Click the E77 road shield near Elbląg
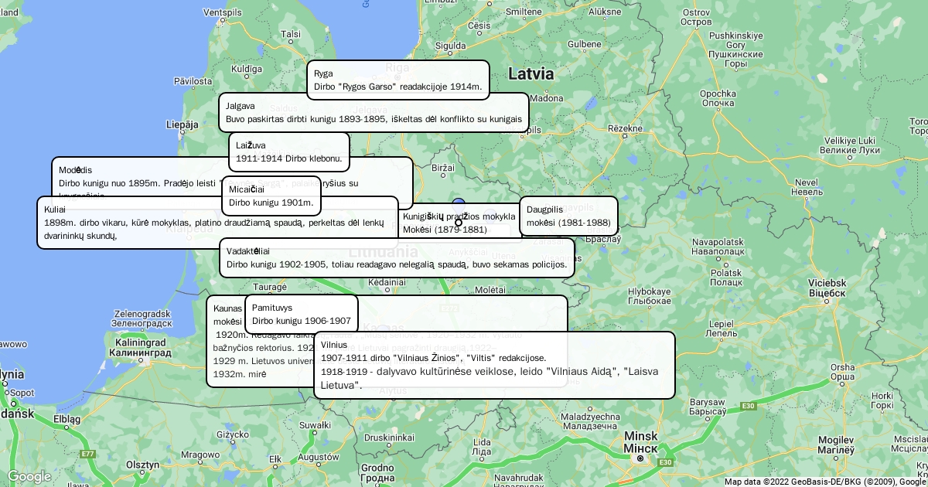This screenshot has width=928, height=487. 87,454
